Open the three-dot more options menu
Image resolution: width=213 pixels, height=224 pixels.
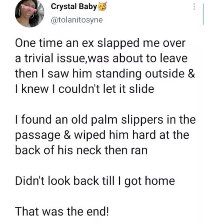point(194,7)
